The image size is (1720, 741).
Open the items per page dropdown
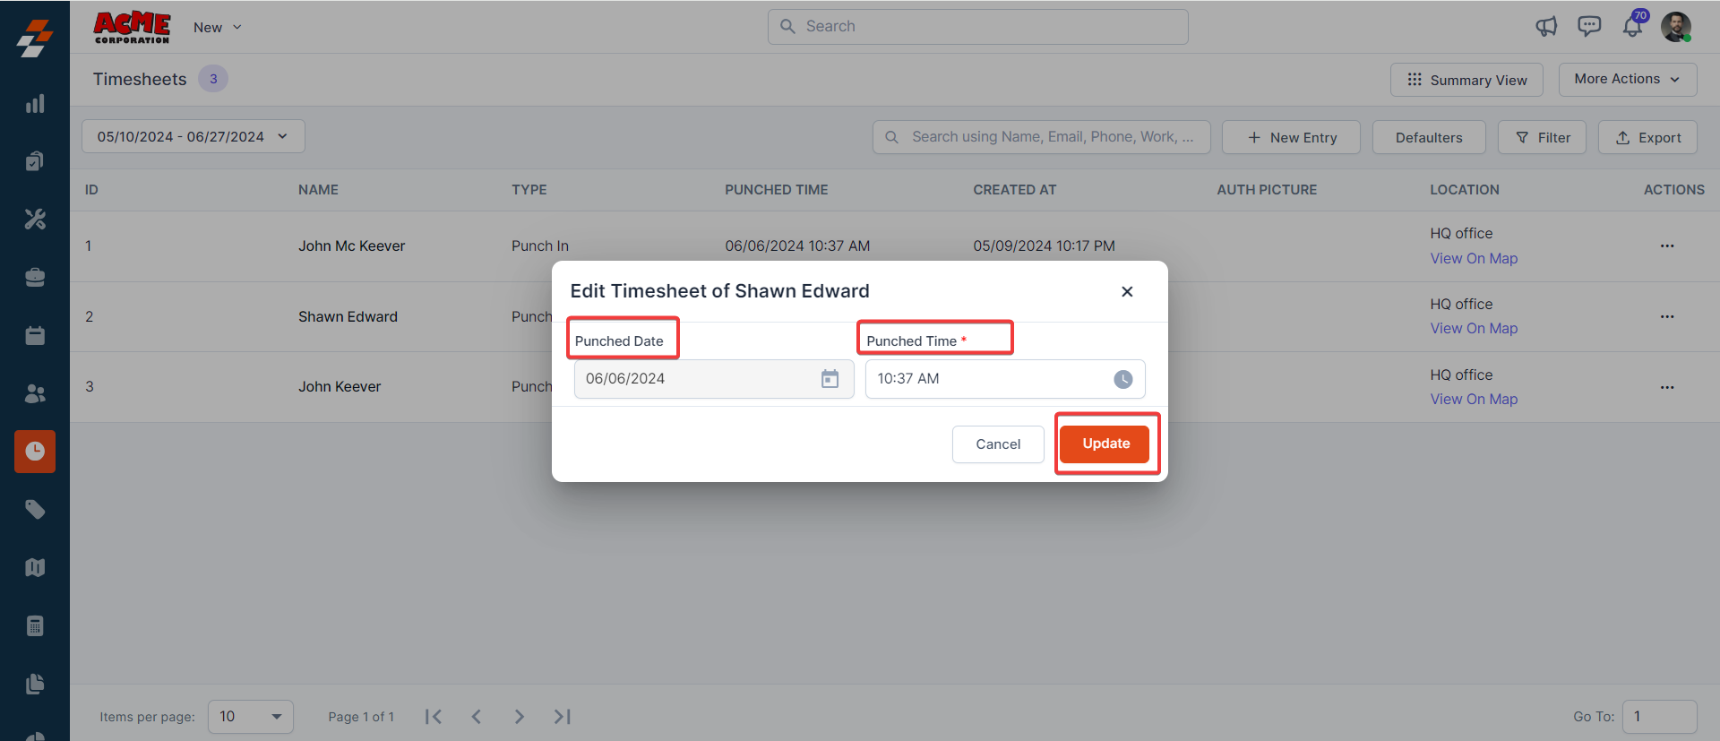point(251,717)
